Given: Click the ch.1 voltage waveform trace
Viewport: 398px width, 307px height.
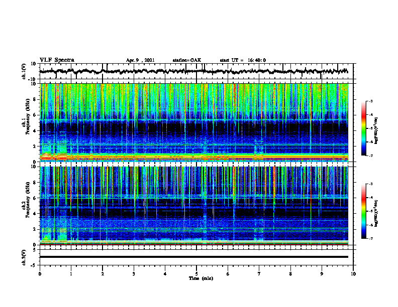Looking at the screenshot, I should point(193,71).
